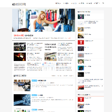
Task: Open the video camera filming article thumbnail
Action: coord(22,85)
